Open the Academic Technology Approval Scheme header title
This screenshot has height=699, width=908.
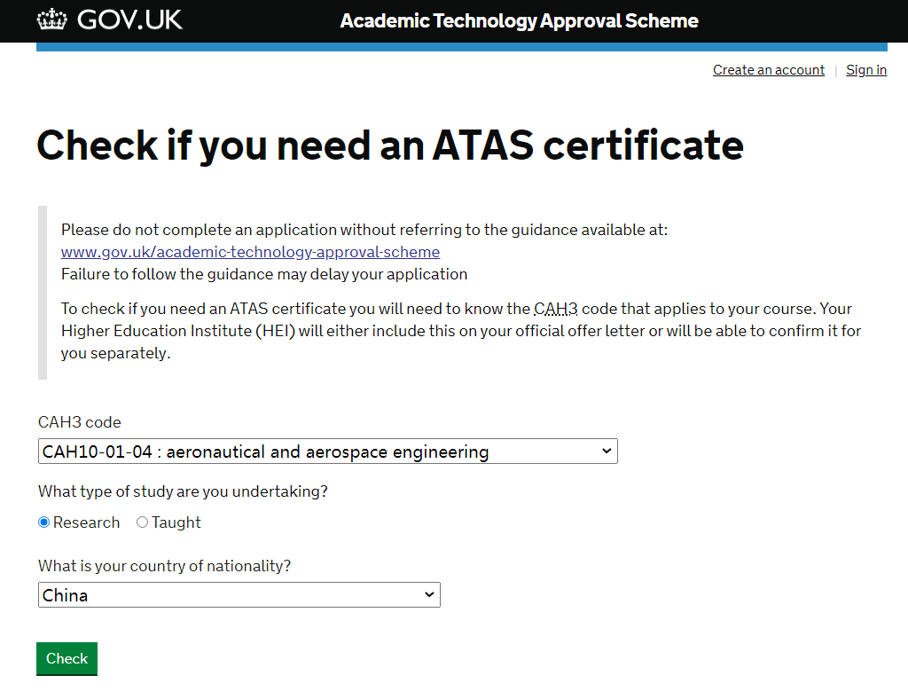519,20
